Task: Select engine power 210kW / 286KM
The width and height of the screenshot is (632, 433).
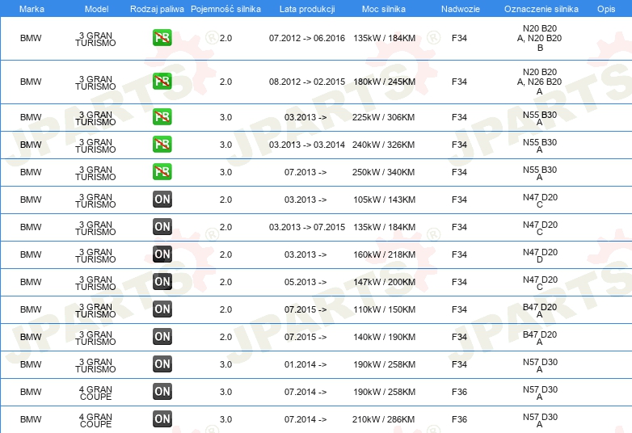Action: point(383,419)
